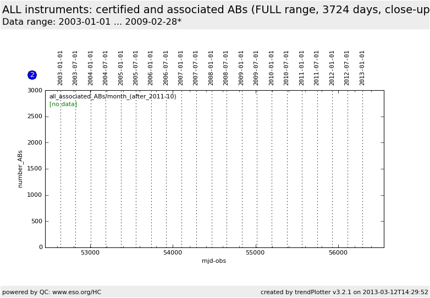
Task: Click the 53000 x-axis tick label
Action: [90, 253]
